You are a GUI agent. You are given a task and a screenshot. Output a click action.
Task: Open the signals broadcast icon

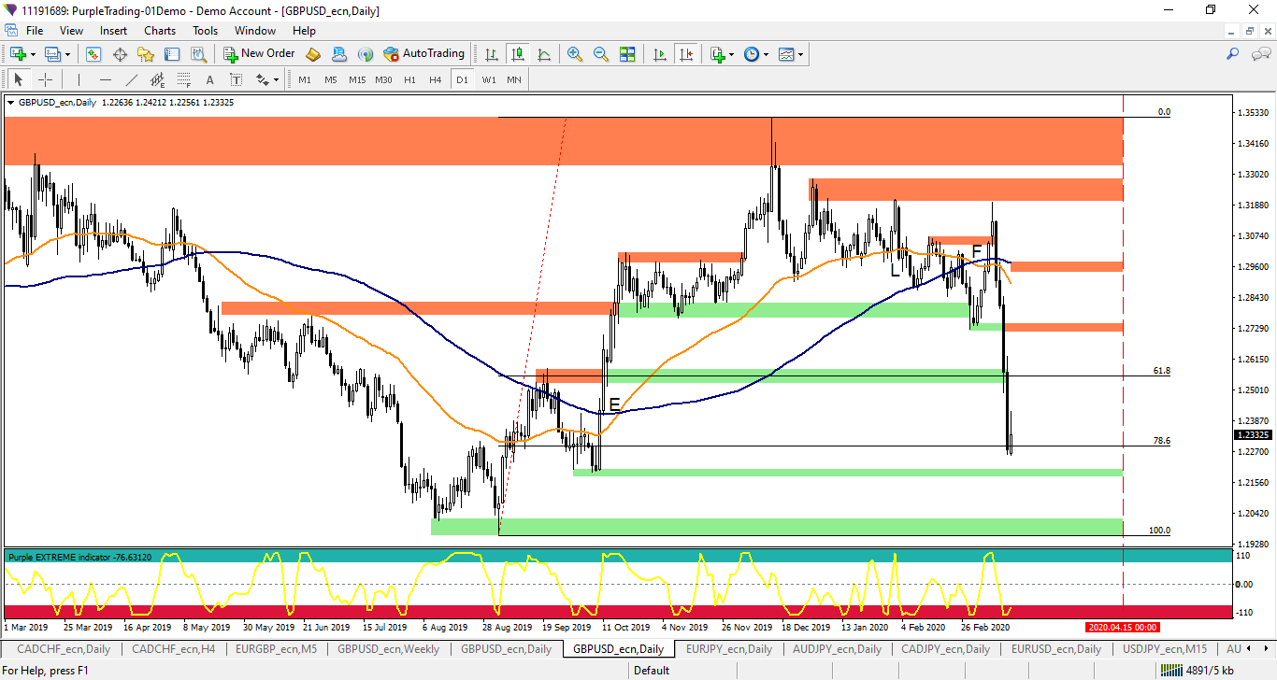(x=366, y=54)
